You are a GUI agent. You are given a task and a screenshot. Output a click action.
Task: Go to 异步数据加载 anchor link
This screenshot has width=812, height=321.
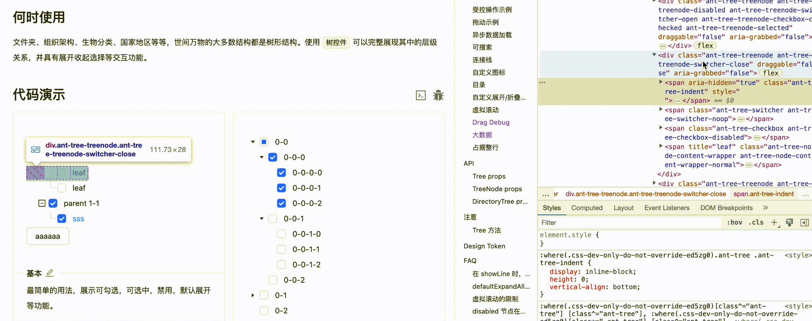(492, 35)
